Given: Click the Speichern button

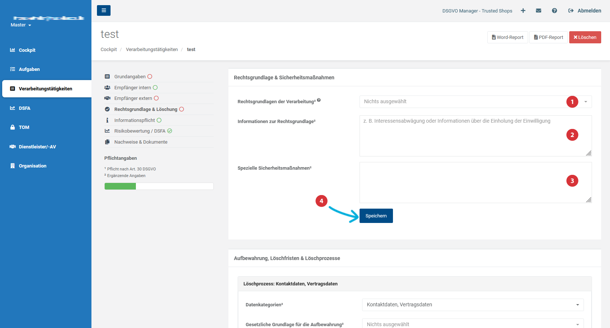Looking at the screenshot, I should pyautogui.click(x=376, y=216).
